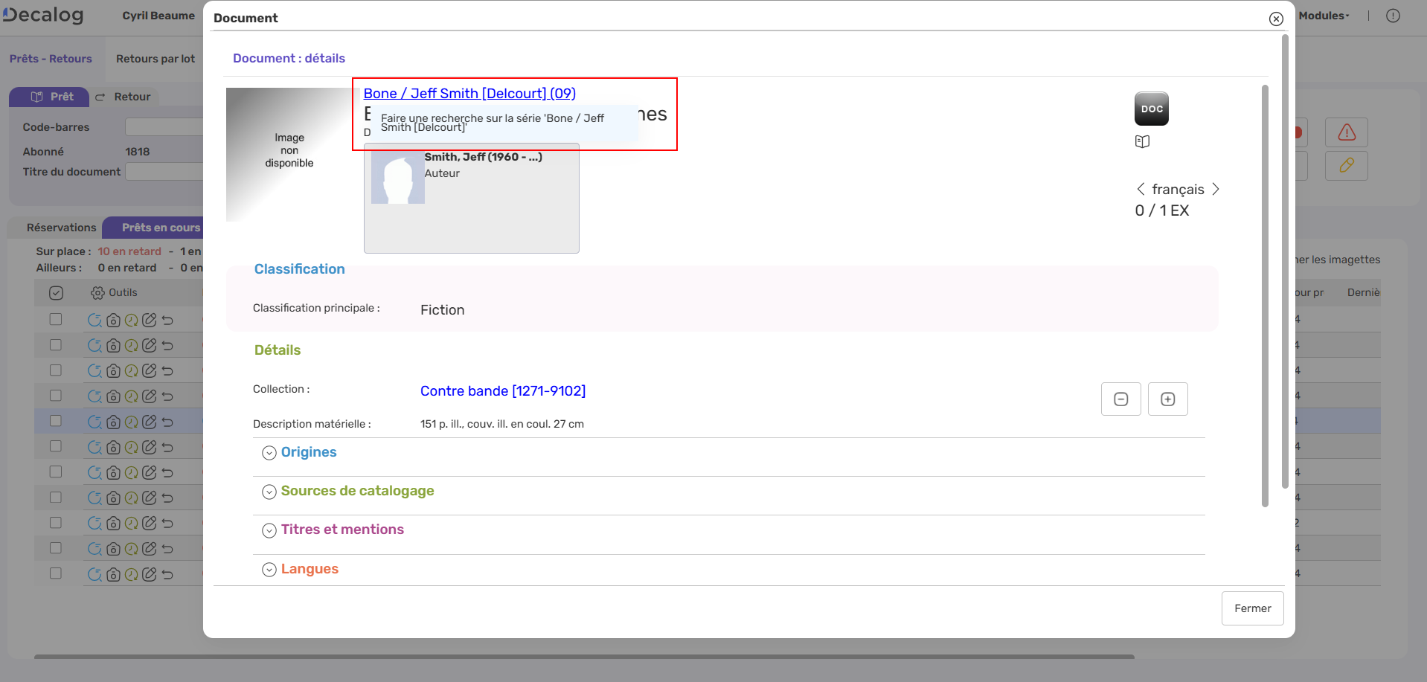Click the green history clock icon in a loan row
Viewport: 1427px width, 682px height.
click(x=131, y=320)
